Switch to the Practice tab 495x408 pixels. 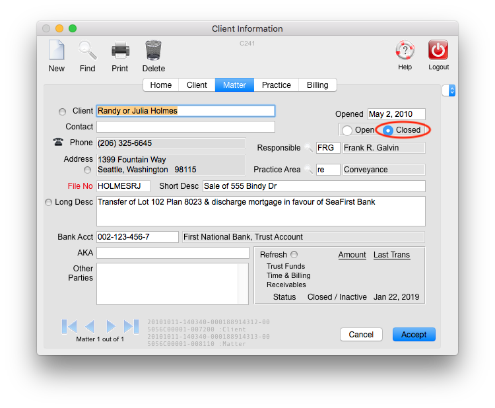click(276, 85)
